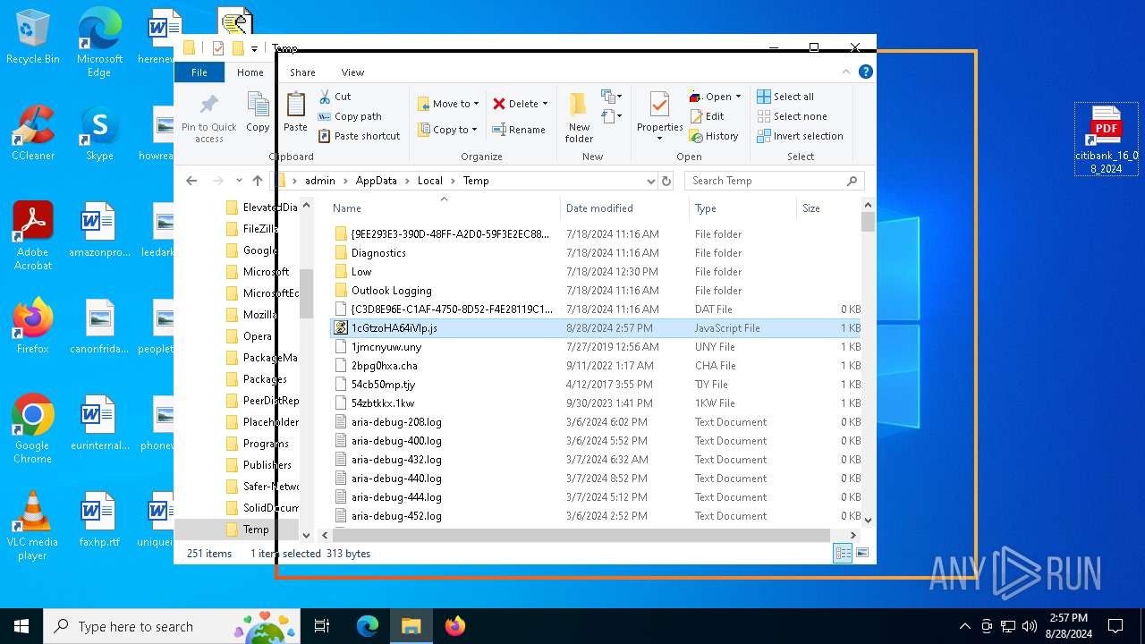Click the New folder icon

[579, 105]
